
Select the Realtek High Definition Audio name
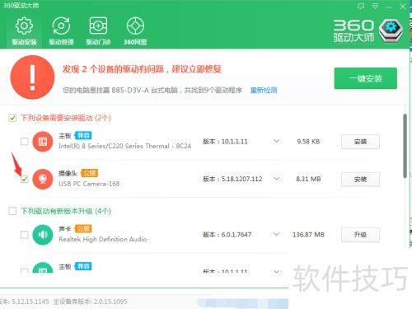pyautogui.click(x=103, y=239)
